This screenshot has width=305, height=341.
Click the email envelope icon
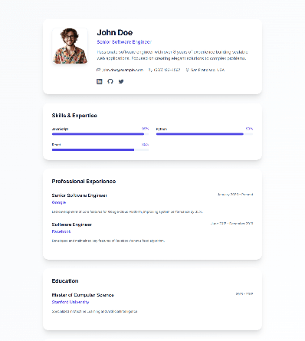[99, 70]
